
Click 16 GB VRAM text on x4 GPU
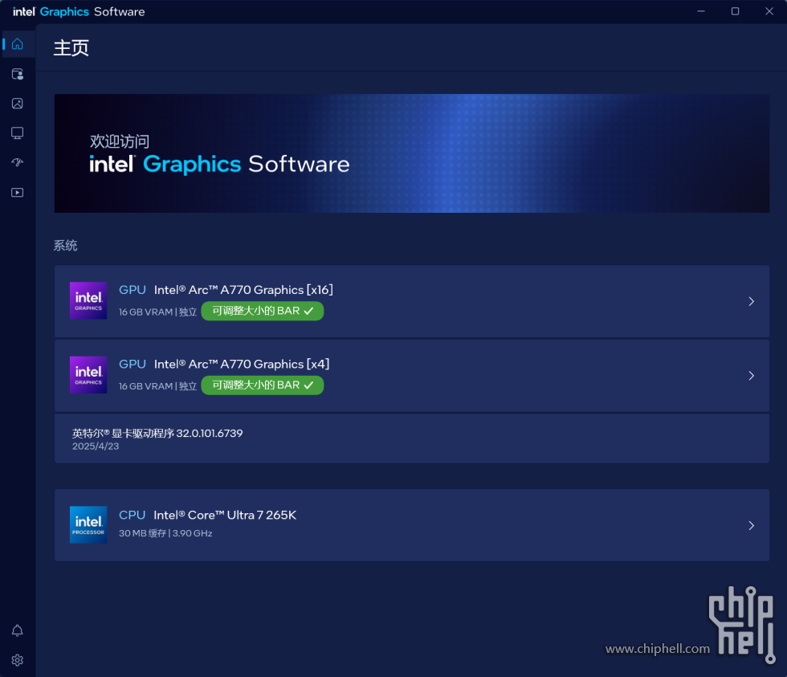(146, 386)
